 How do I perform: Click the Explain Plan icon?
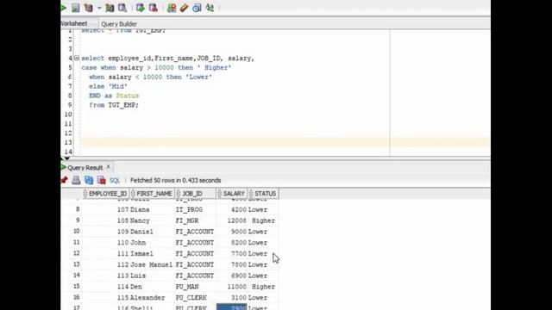click(x=88, y=8)
